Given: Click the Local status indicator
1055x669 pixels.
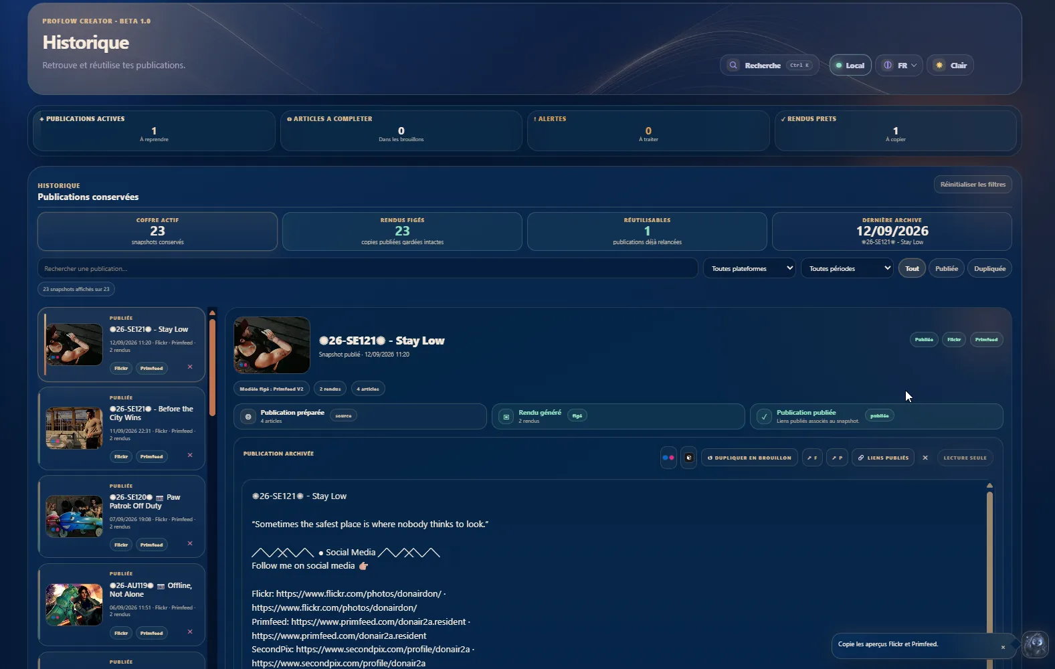Looking at the screenshot, I should coord(850,65).
